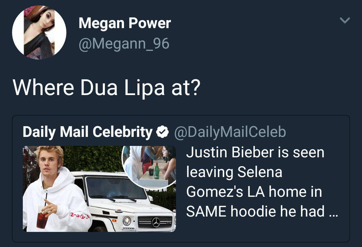362x247 pixels.
Task: Open the "Justin Bieber is seen" headline line
Action: click(255, 152)
